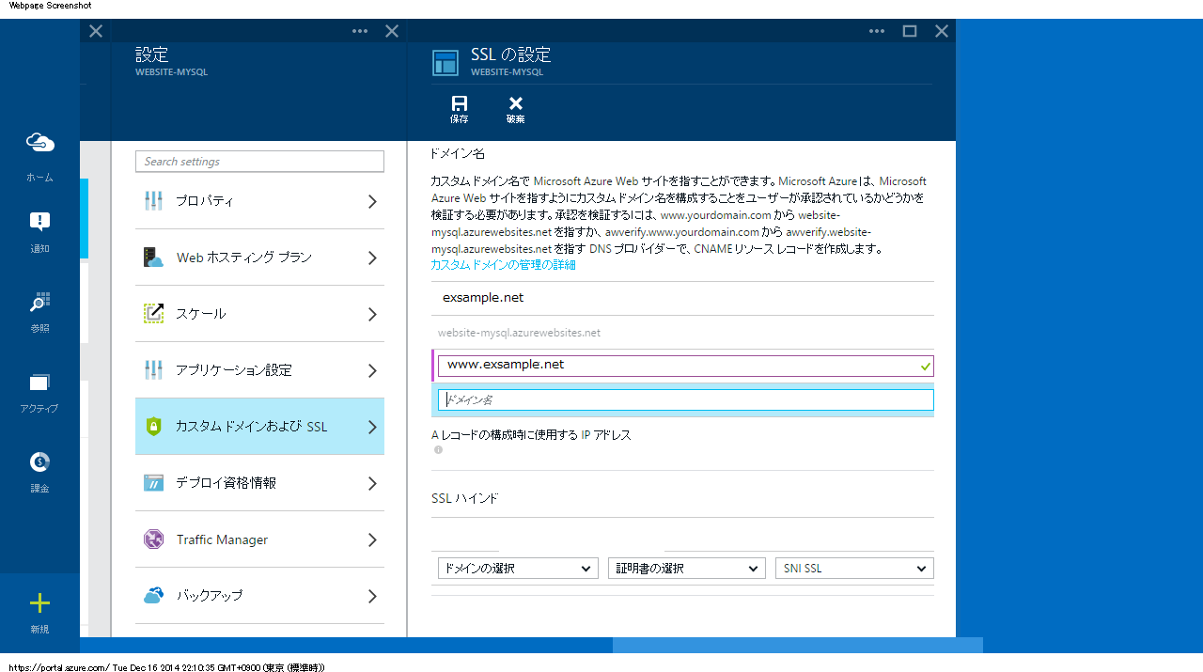This screenshot has width=1203, height=672.
Task: Select the Traffic Manager settings item
Action: click(x=259, y=539)
